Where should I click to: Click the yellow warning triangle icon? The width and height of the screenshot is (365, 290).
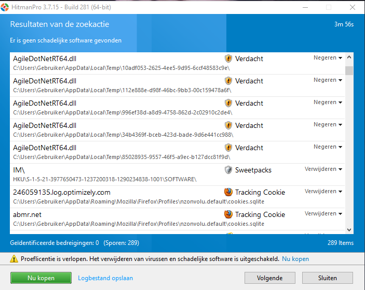(14, 258)
